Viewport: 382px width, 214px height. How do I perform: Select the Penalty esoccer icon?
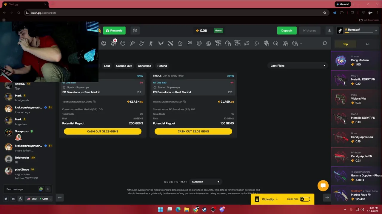click(238, 43)
